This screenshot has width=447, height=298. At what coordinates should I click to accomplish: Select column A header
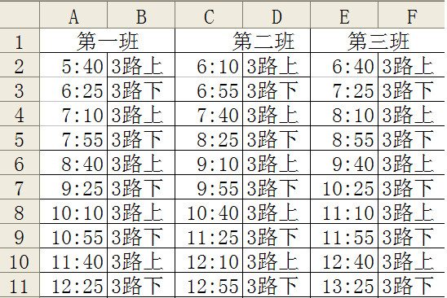click(73, 15)
